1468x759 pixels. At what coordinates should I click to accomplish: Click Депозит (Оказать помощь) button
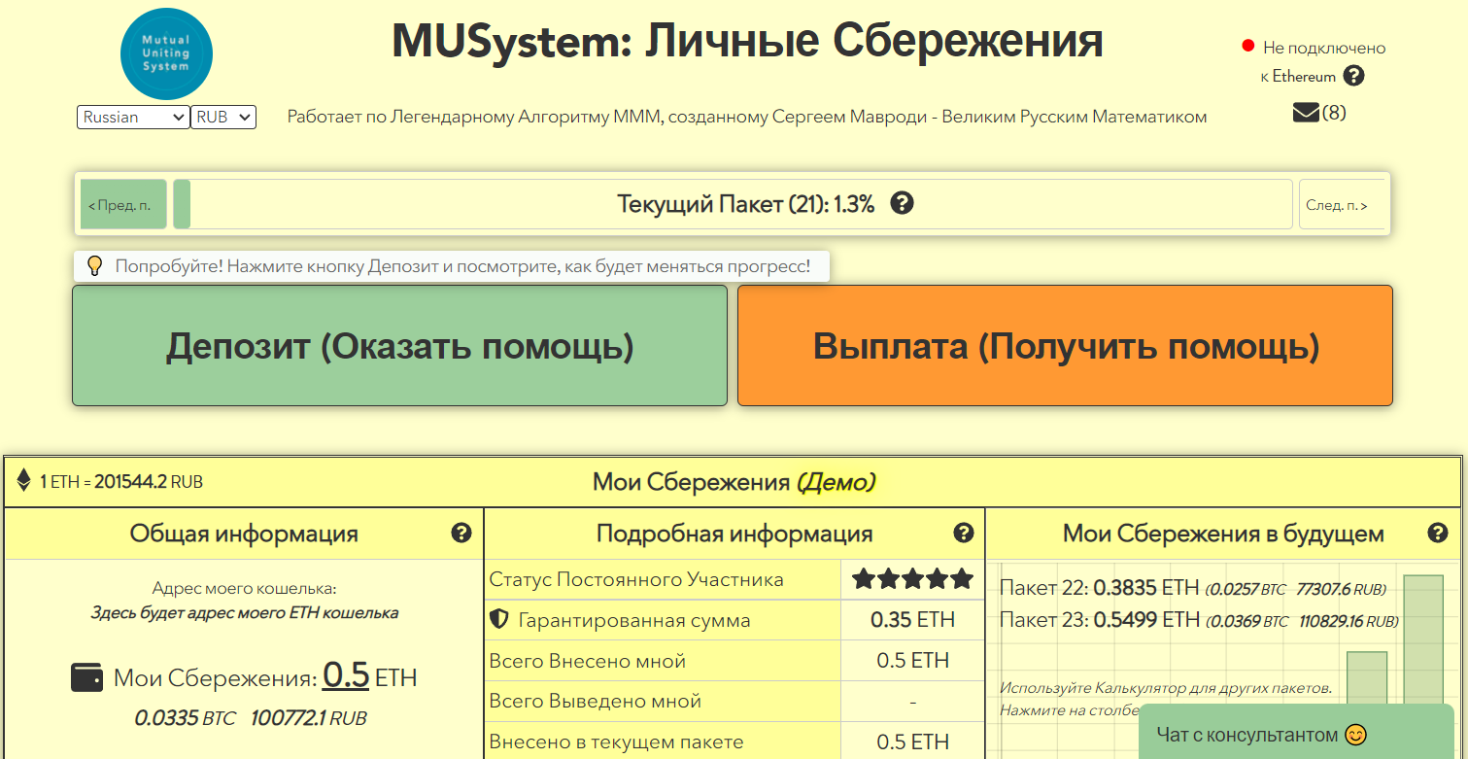(399, 345)
